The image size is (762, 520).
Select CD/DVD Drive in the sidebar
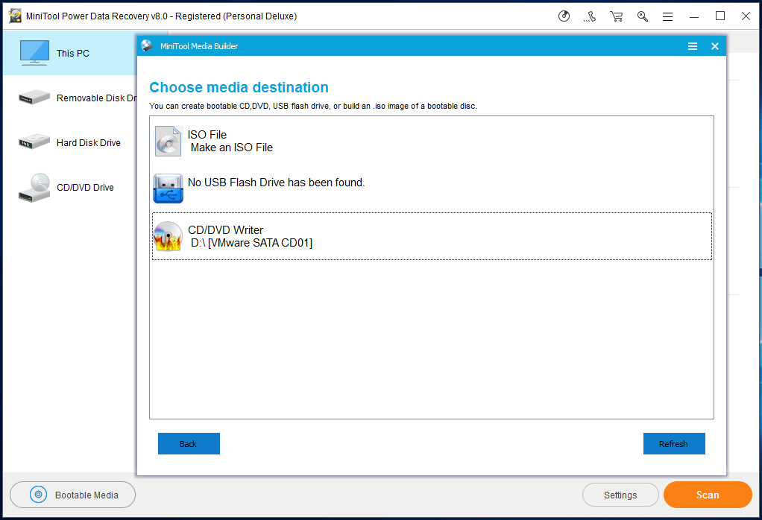[x=70, y=187]
